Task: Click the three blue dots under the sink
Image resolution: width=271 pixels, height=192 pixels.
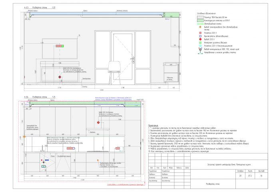Action: coord(47,160)
